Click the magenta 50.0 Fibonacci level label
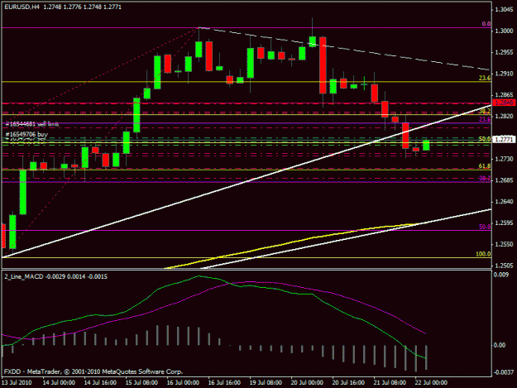Image resolution: width=517 pixels, height=388 pixels. 485,227
